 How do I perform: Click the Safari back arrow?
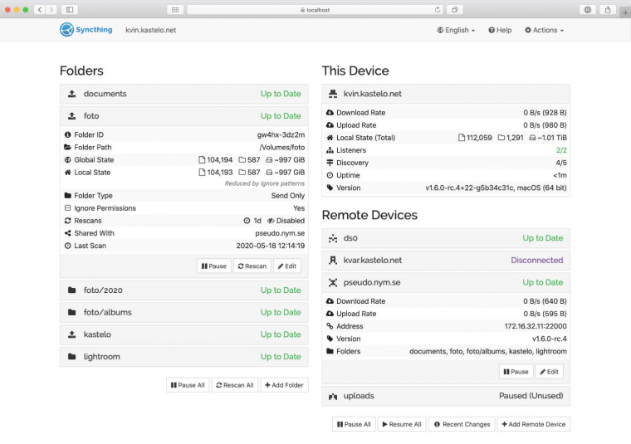tap(39, 9)
